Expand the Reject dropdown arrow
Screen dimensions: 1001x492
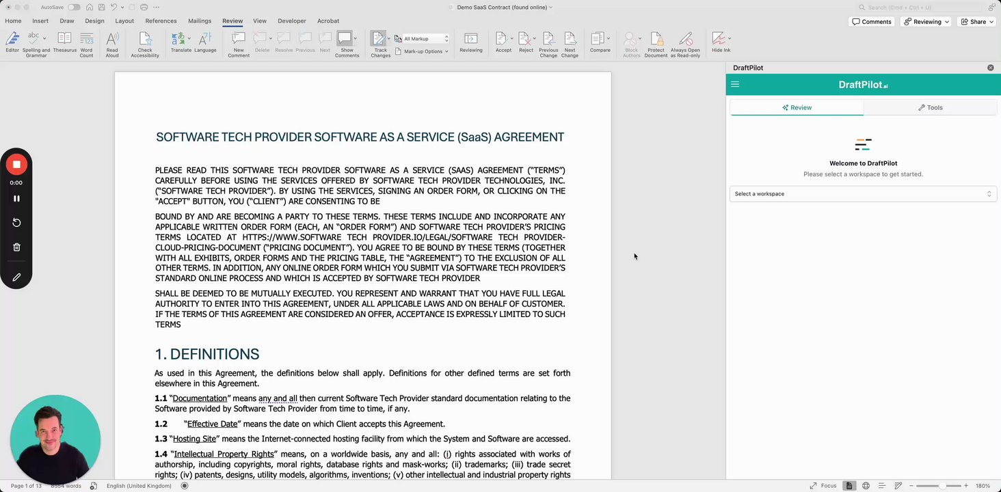tap(534, 38)
